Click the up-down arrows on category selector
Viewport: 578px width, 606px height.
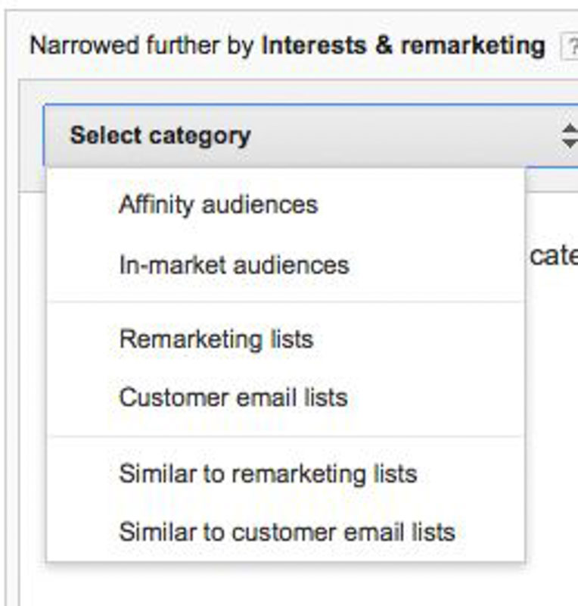[569, 136]
